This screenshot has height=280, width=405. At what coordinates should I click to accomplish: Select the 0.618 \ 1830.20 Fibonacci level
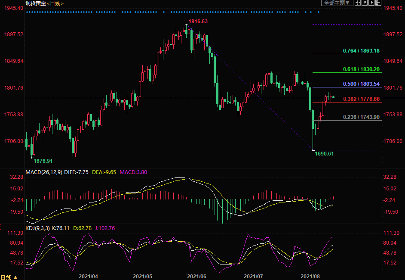point(361,69)
